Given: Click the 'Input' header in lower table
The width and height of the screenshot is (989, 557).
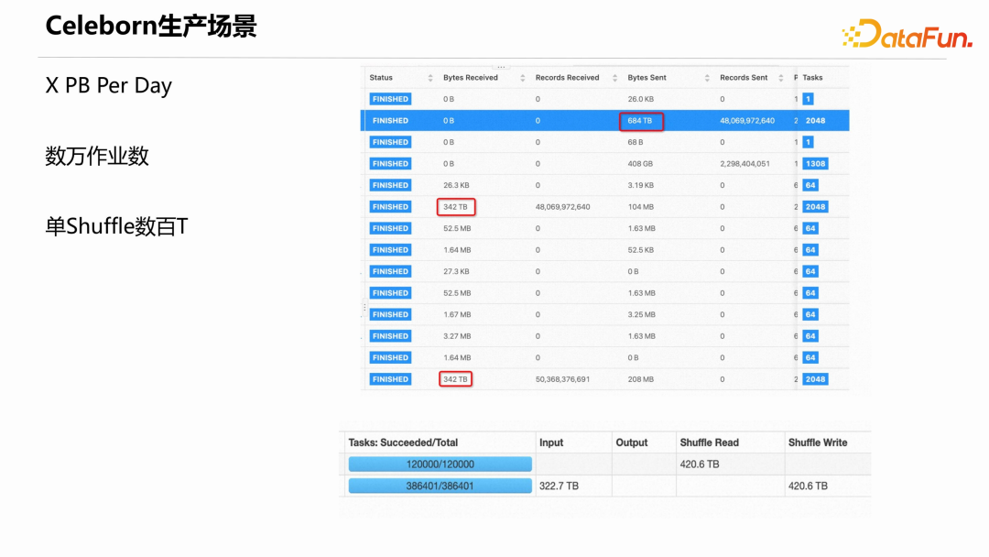Looking at the screenshot, I should pyautogui.click(x=550, y=442).
